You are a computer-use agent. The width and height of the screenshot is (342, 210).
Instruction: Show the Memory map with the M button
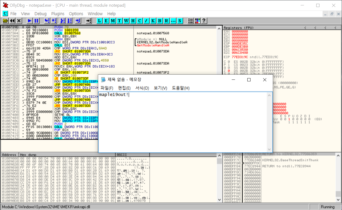113,21
